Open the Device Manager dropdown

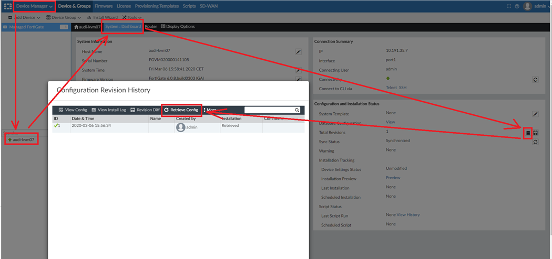click(x=34, y=6)
